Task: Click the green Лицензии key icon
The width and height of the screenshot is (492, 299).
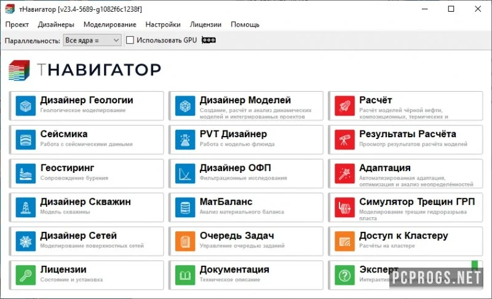Action: [x=25, y=275]
